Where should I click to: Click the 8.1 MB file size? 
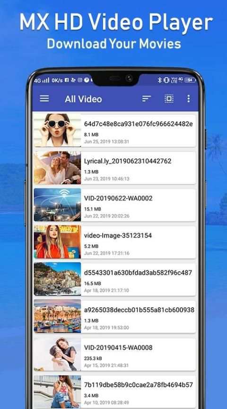[x=91, y=135]
